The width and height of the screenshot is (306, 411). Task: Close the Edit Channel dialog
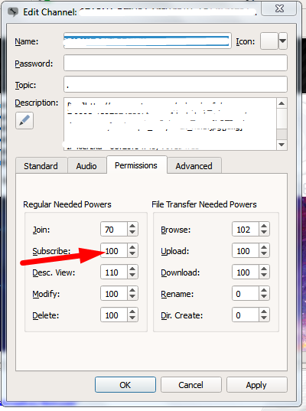279,8
